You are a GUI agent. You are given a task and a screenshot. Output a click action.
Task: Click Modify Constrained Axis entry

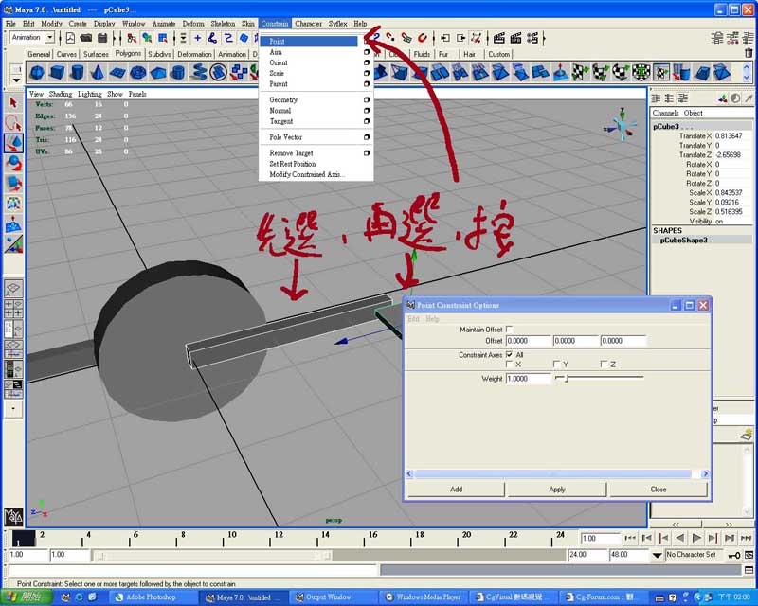click(307, 174)
